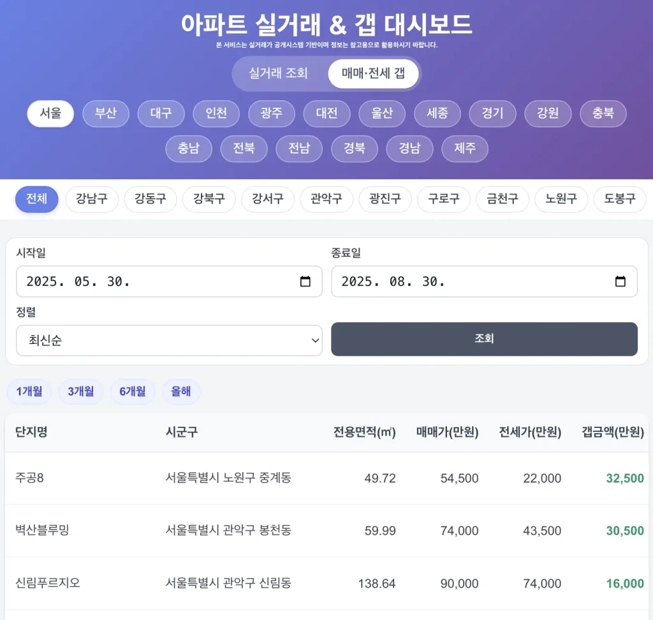Screen dimensions: 653x620
Task: Click the 서울특별시 노원구 중계동 cell
Action: 228,478
